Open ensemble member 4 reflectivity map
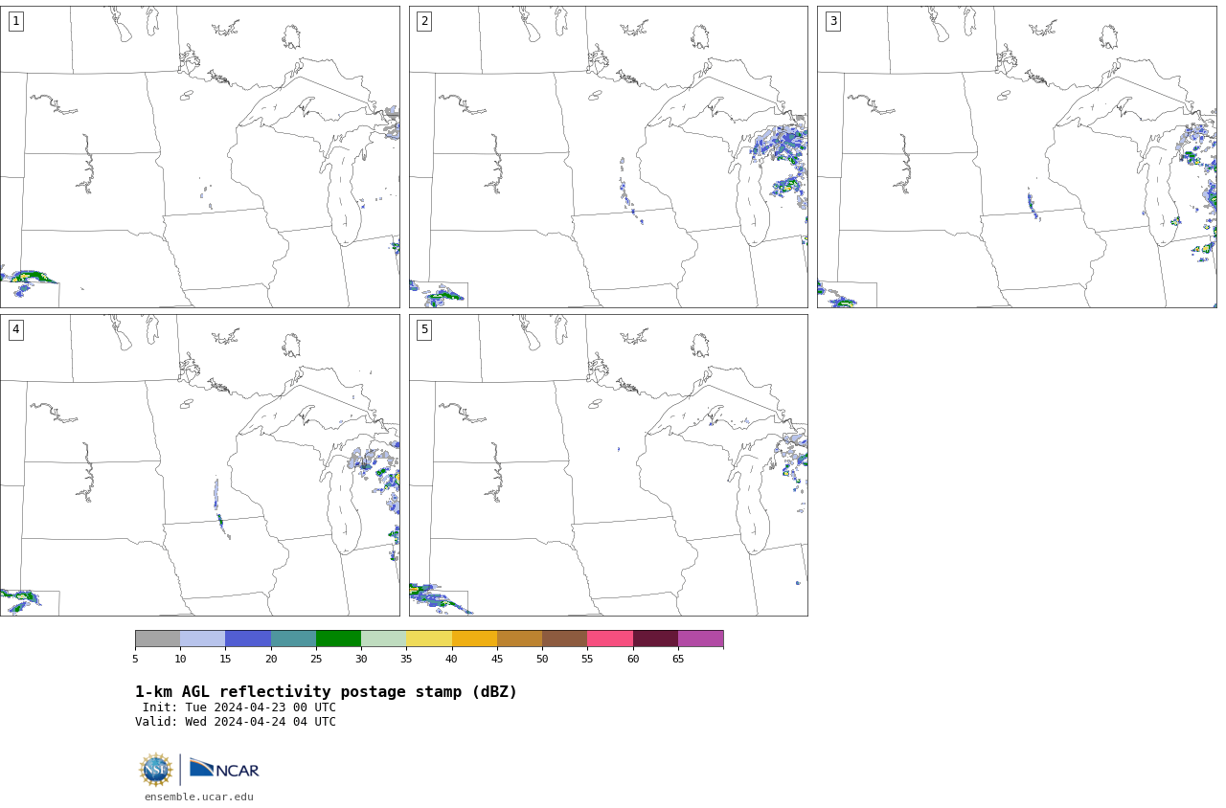1226x808 pixels. 199,465
